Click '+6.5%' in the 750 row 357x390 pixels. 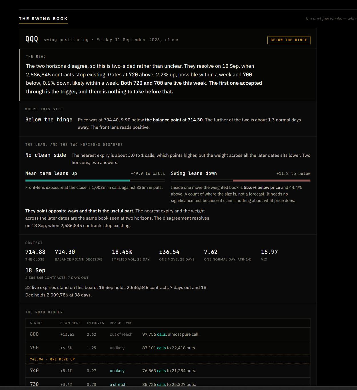66,348
